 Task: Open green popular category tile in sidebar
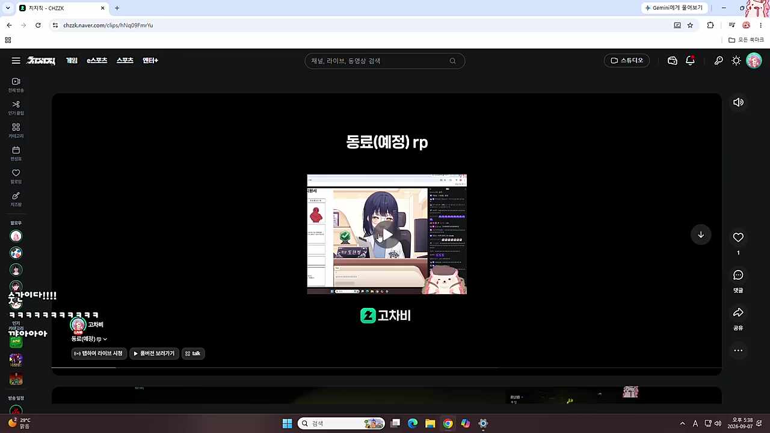16,342
